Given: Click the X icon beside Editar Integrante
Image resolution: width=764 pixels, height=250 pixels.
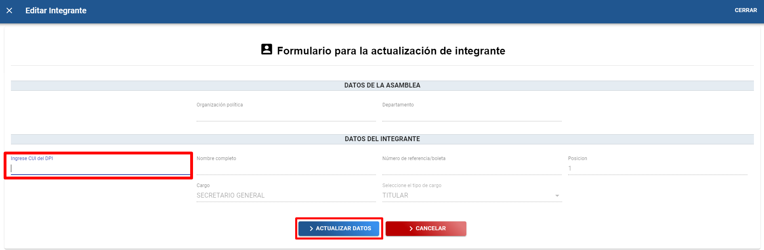Looking at the screenshot, I should tap(9, 10).
